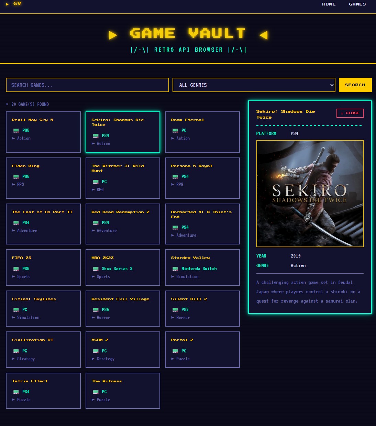Click the 2019 year value in details
The width and height of the screenshot is (376, 426).
tap(296, 256)
